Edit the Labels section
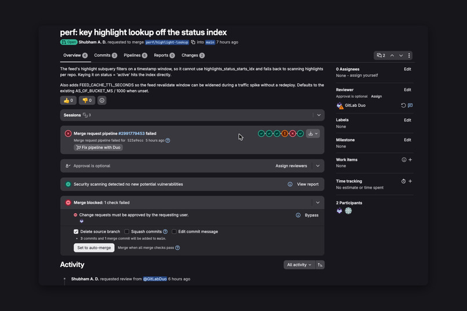 (407, 120)
